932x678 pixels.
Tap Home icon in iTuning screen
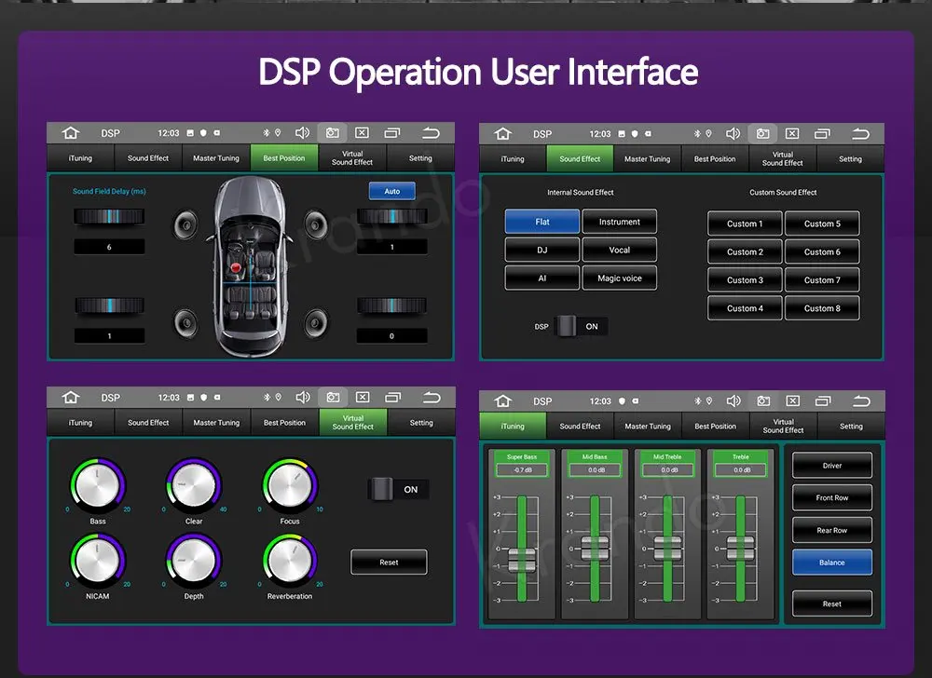(503, 400)
